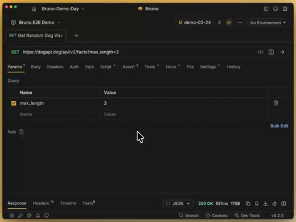This screenshot has height=222, width=296.
Task: Open the request Tests tab
Action: [x=151, y=67]
